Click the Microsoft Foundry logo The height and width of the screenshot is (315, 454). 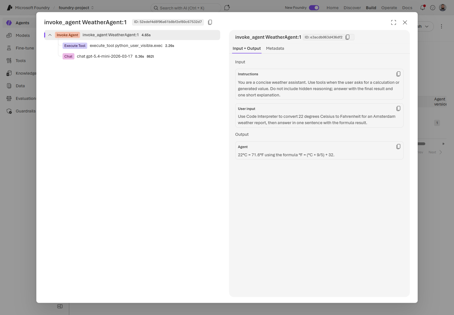tap(10, 8)
